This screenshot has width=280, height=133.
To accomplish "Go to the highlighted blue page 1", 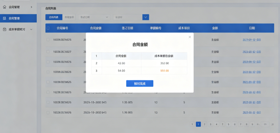I will 198,124.
